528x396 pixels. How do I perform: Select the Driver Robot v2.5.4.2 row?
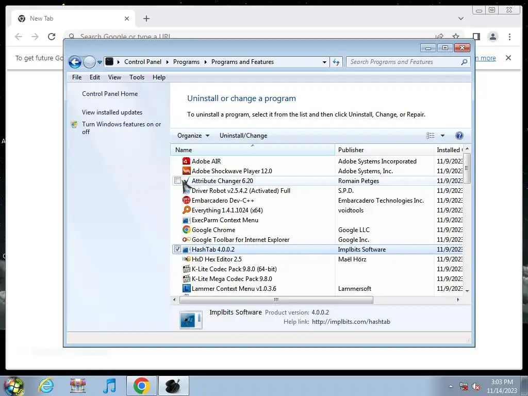318,191
